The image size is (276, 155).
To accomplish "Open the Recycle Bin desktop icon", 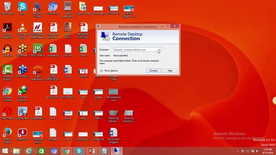I will [7, 8].
